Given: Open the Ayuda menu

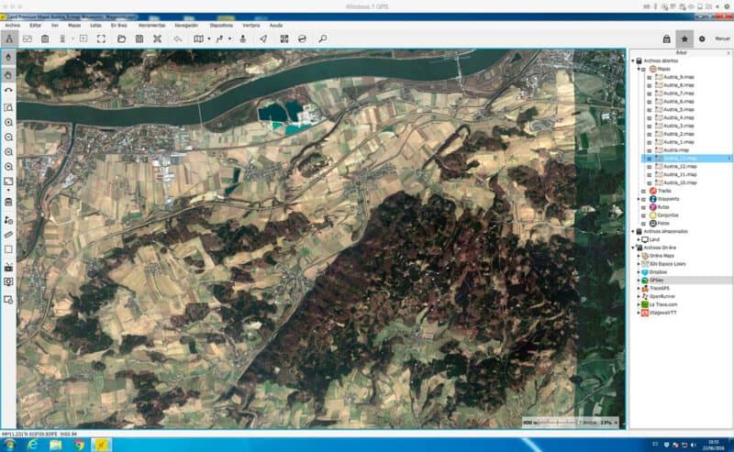Looking at the screenshot, I should (x=276, y=26).
